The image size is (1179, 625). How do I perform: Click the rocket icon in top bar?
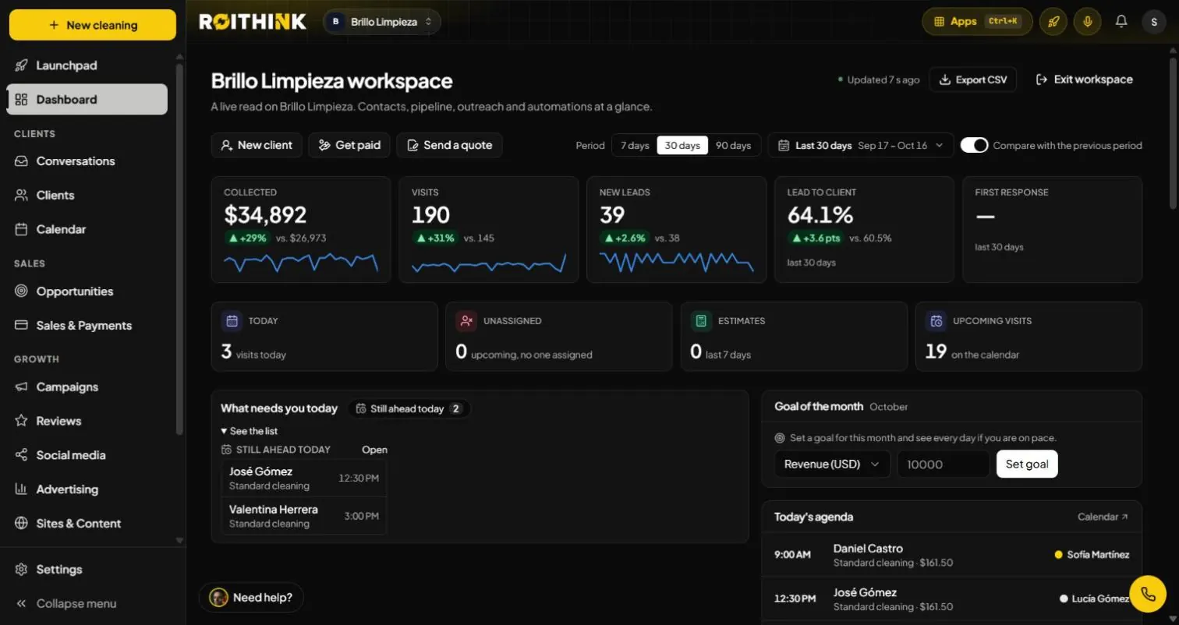(1053, 22)
